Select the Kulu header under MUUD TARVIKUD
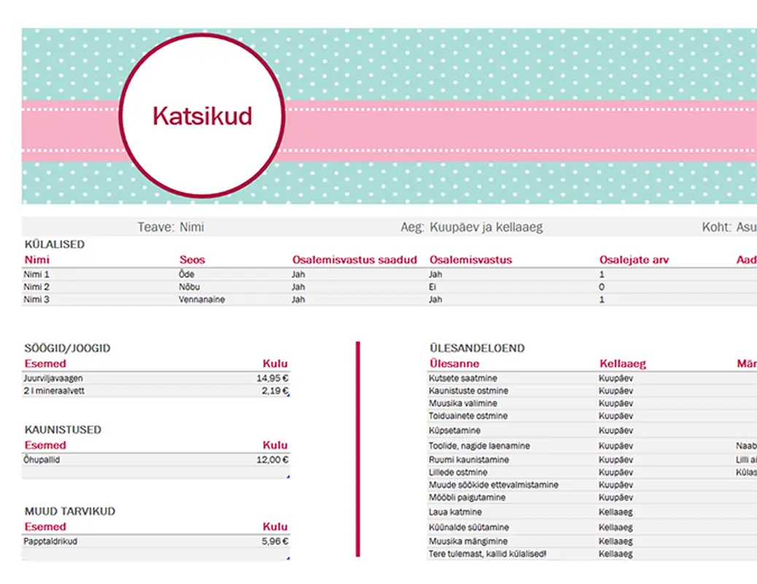 (275, 527)
